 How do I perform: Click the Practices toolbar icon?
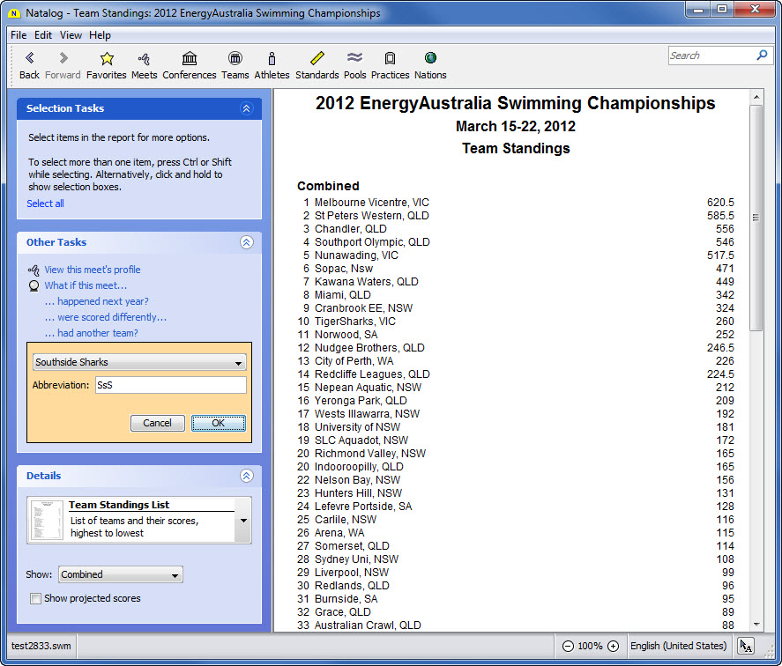tap(390, 59)
